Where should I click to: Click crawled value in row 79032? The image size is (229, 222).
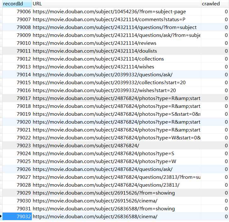tap(226, 216)
